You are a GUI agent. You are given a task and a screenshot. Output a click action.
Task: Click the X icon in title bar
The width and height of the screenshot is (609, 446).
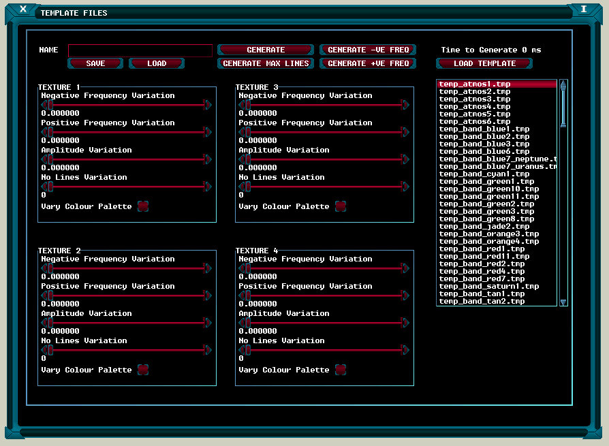pyautogui.click(x=23, y=9)
